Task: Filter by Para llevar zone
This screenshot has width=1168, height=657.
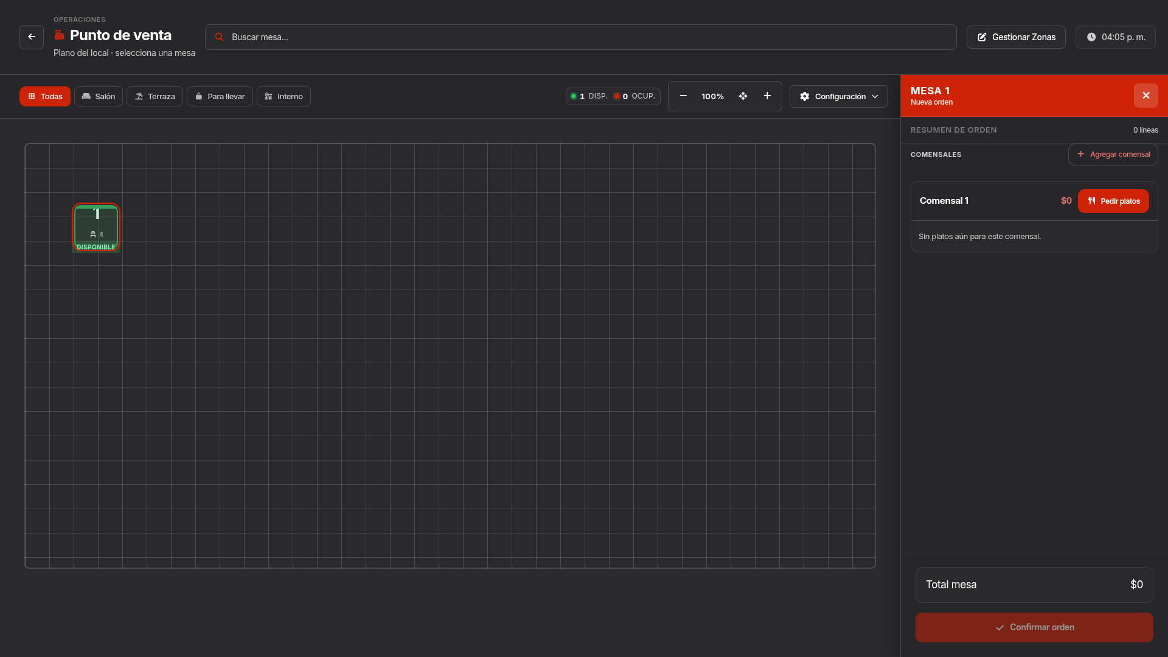Action: pos(220,97)
